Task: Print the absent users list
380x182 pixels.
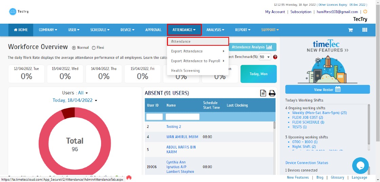Action: (x=272, y=93)
